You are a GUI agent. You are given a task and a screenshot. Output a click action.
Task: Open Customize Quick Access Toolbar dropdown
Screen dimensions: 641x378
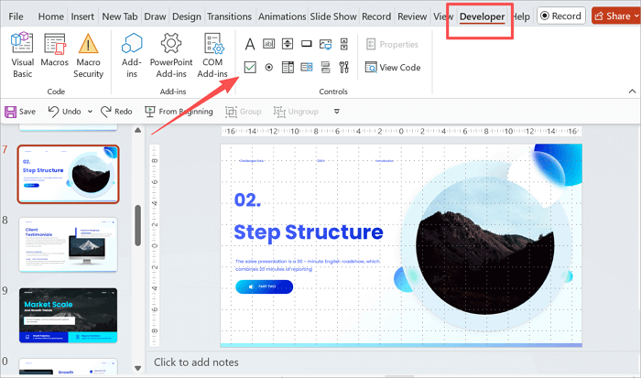[337, 111]
